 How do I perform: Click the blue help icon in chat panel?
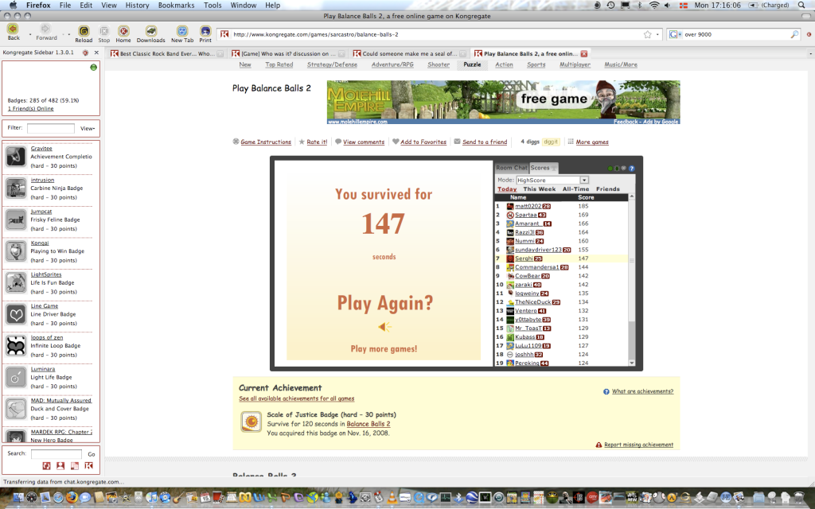[631, 169]
